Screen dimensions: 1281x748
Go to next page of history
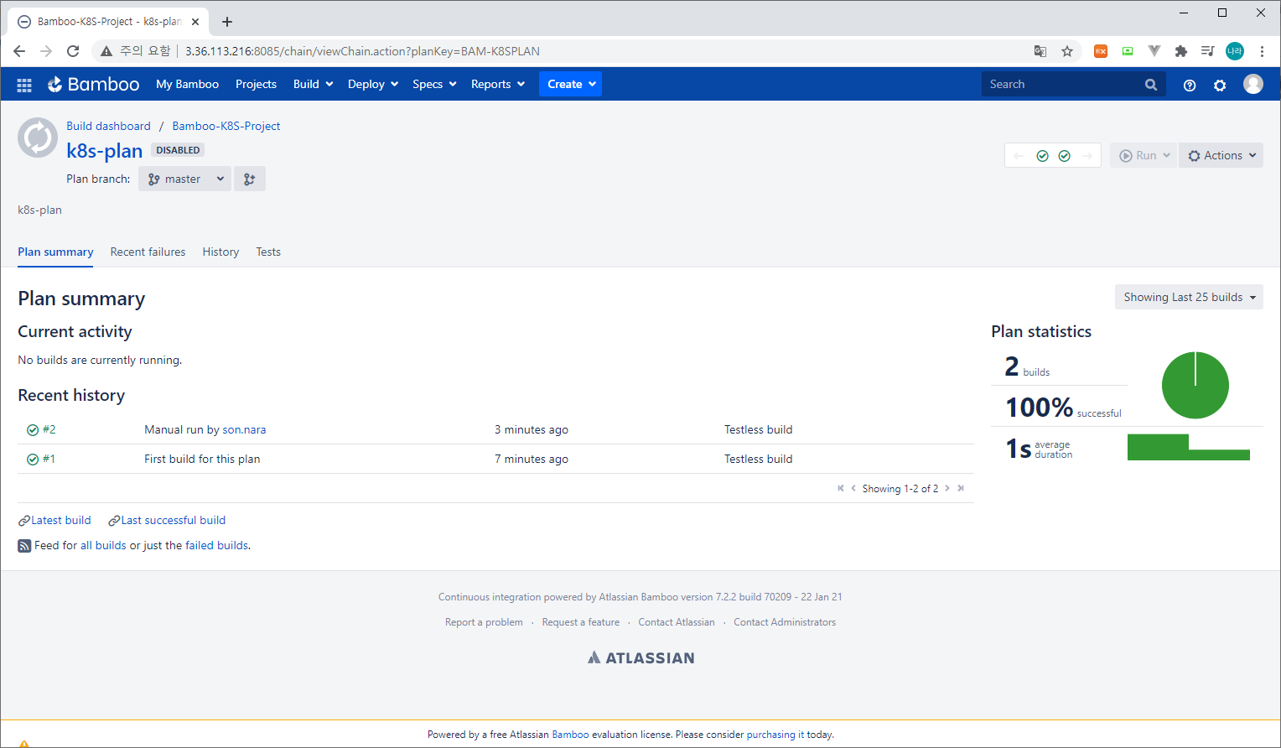point(947,488)
